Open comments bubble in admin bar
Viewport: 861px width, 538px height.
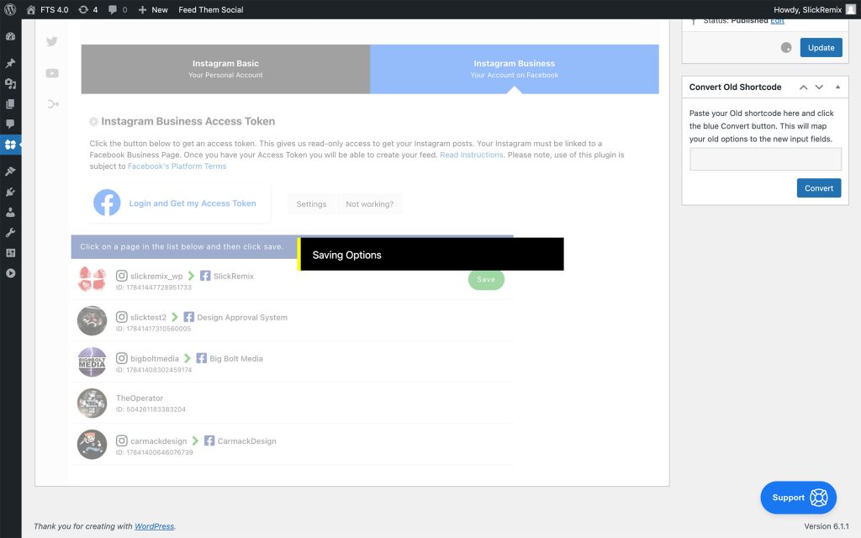pos(118,9)
